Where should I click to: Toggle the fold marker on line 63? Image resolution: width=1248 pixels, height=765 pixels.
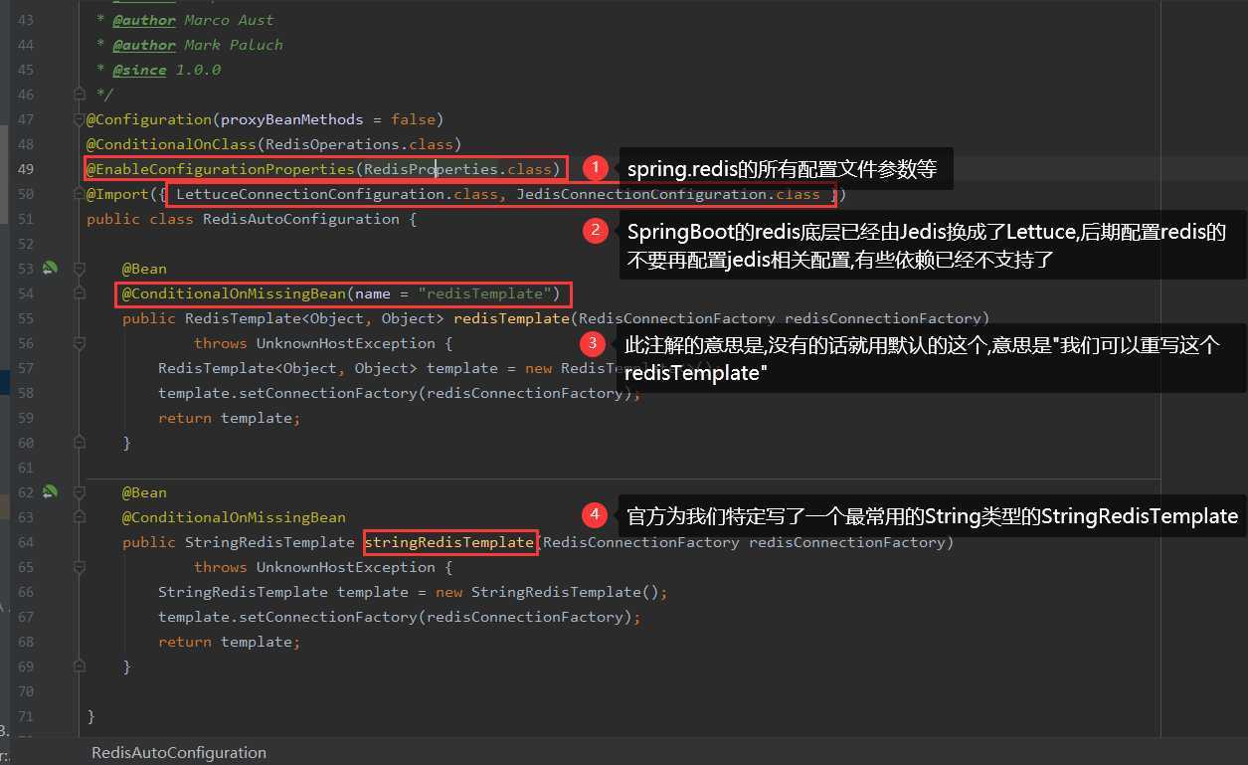[80, 517]
